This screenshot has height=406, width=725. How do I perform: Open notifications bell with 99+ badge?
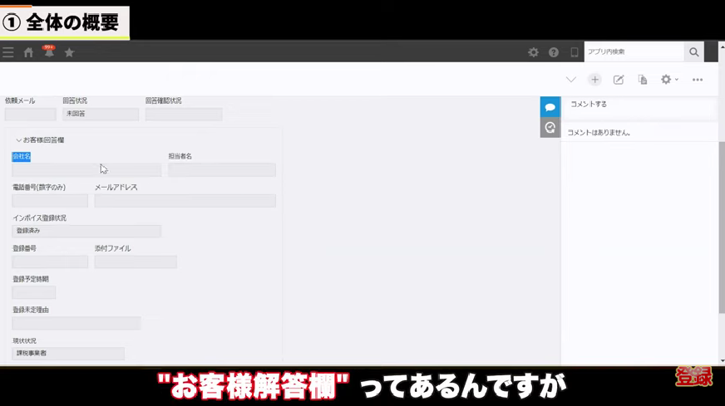click(x=48, y=51)
